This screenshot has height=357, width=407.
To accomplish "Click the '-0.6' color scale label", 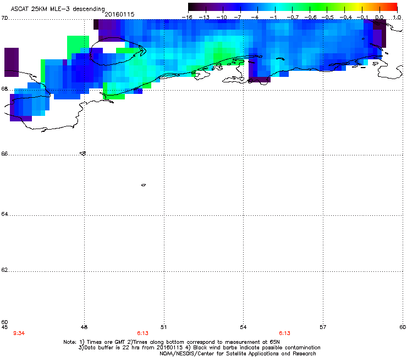I will [310, 18].
